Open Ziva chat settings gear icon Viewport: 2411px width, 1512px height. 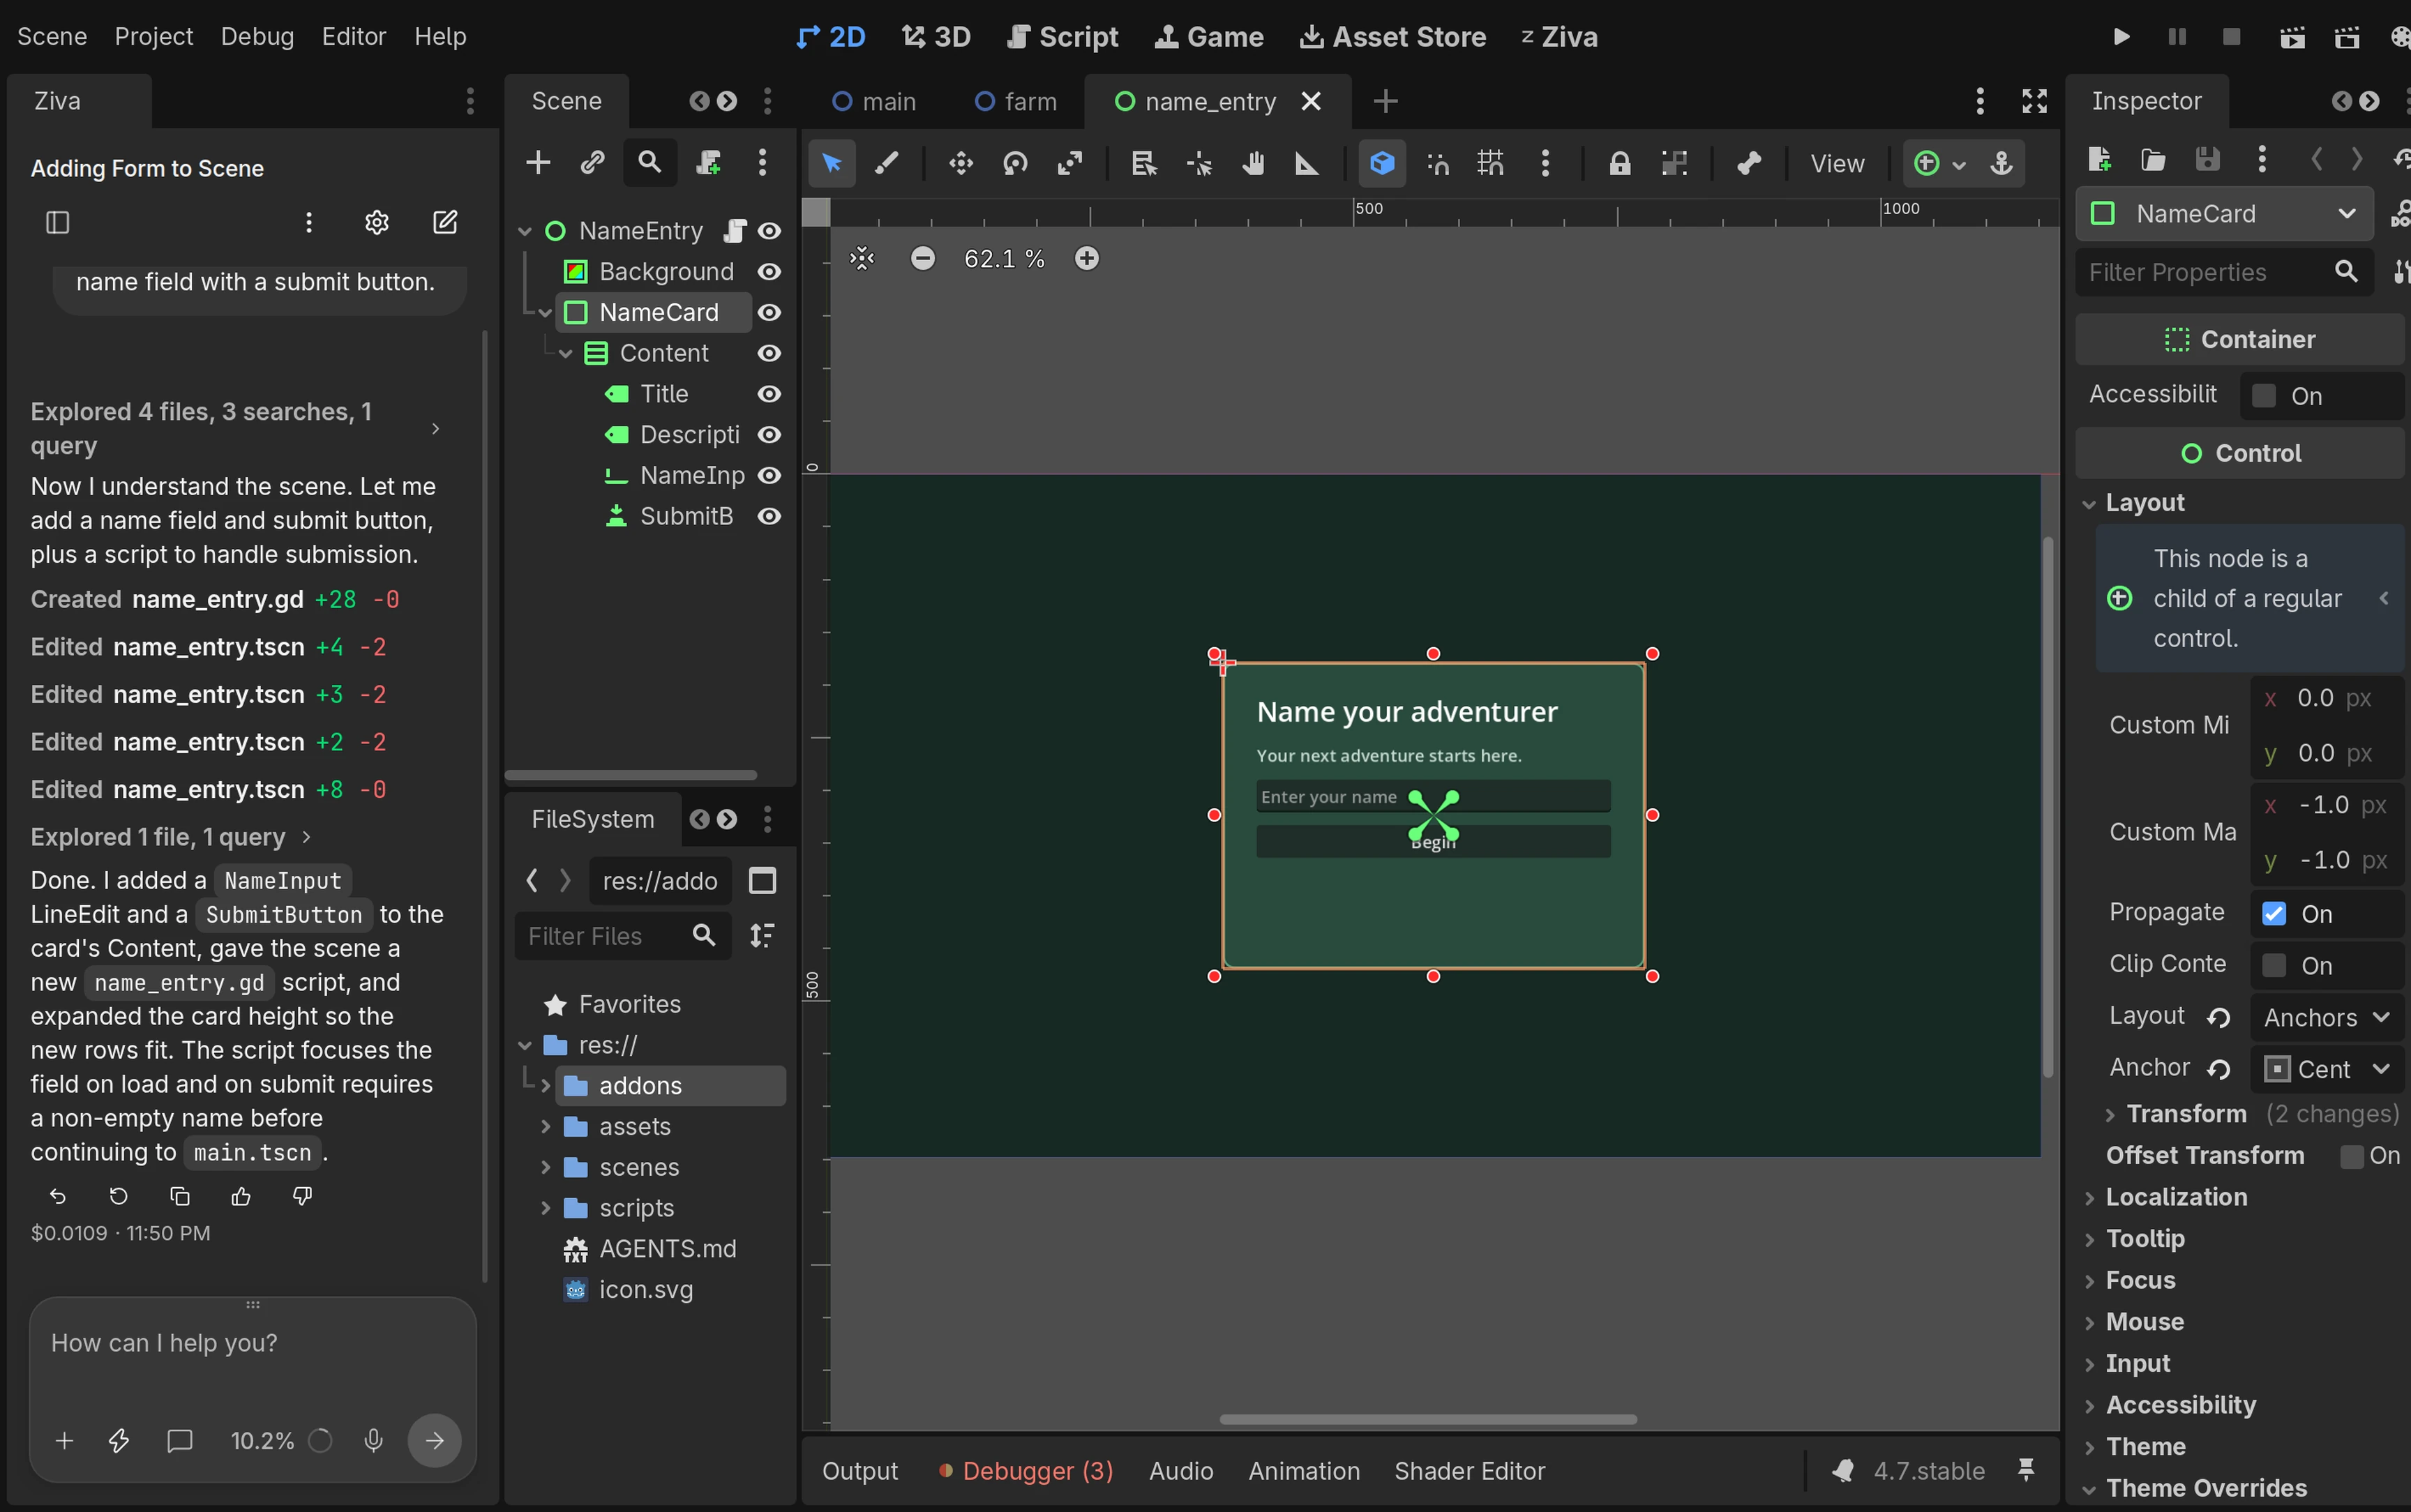click(x=376, y=222)
